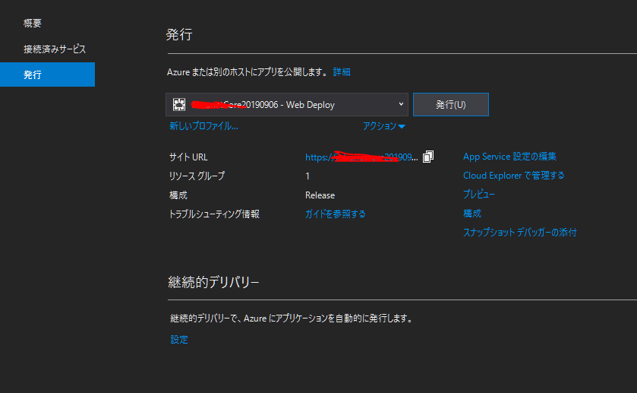Screen dimensions: 637x393
Task: Open the site URL link
Action: [361, 157]
